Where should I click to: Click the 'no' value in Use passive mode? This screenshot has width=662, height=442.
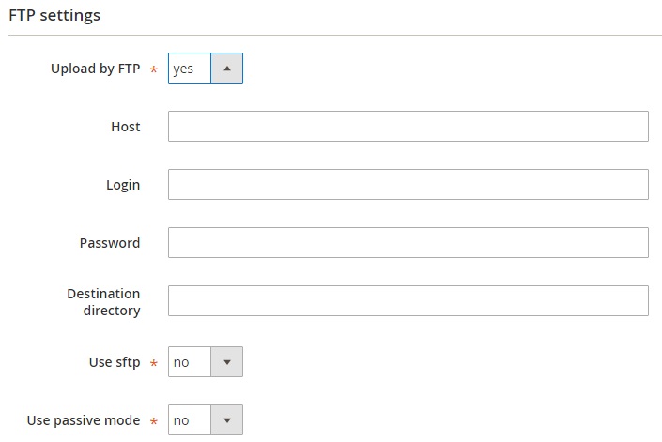[181, 420]
